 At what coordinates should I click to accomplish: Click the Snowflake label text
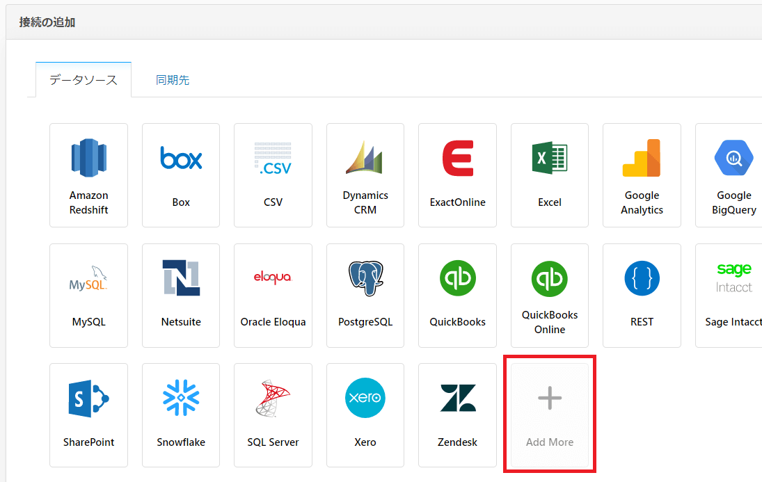click(181, 442)
